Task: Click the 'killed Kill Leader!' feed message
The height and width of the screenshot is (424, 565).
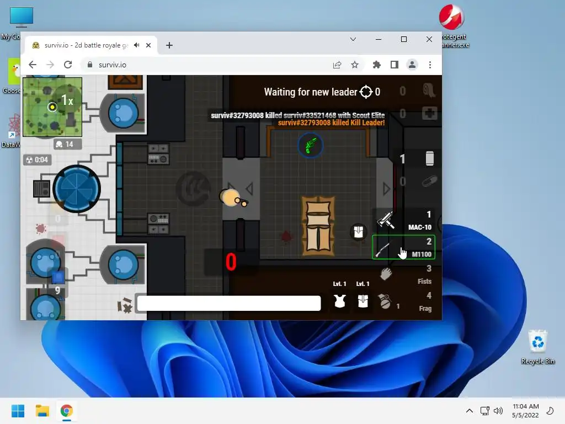Action: tap(331, 123)
